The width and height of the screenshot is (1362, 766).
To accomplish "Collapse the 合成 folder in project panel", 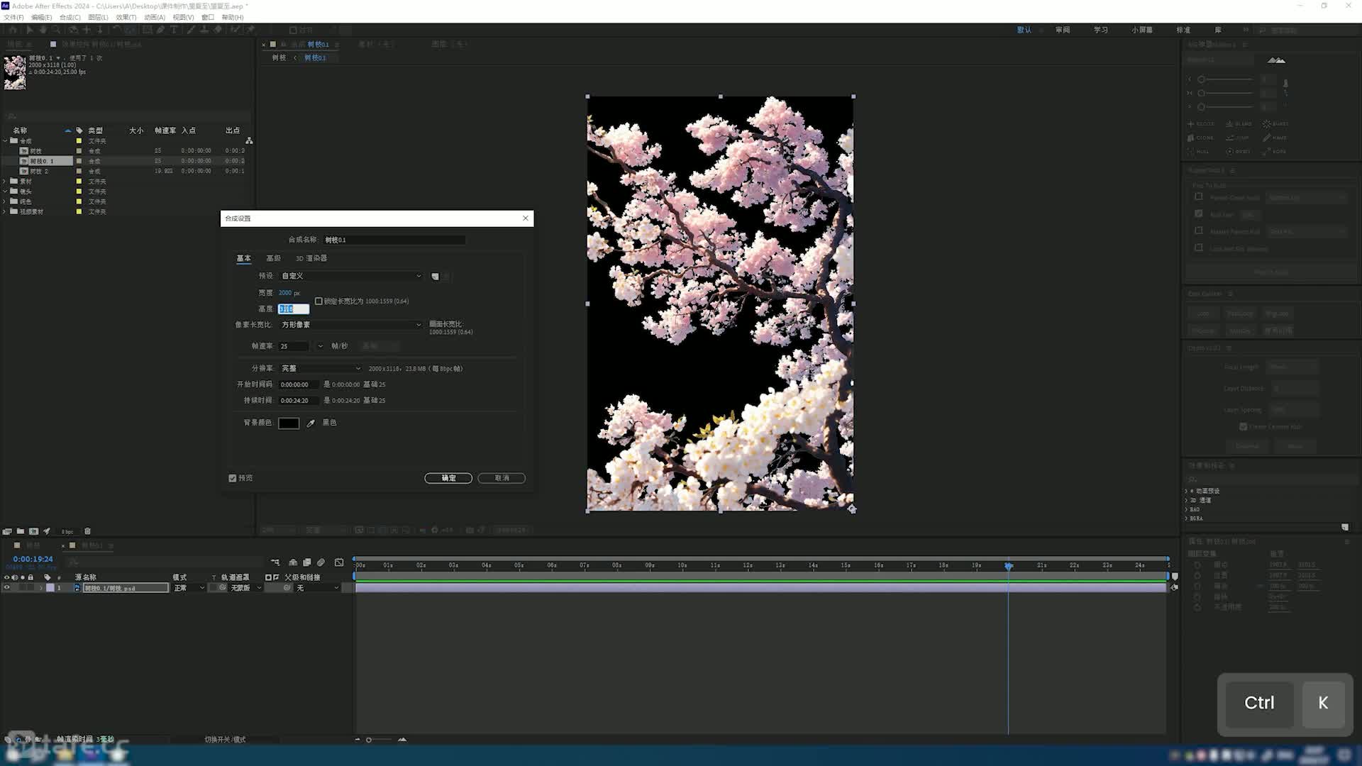I will click(x=5, y=140).
